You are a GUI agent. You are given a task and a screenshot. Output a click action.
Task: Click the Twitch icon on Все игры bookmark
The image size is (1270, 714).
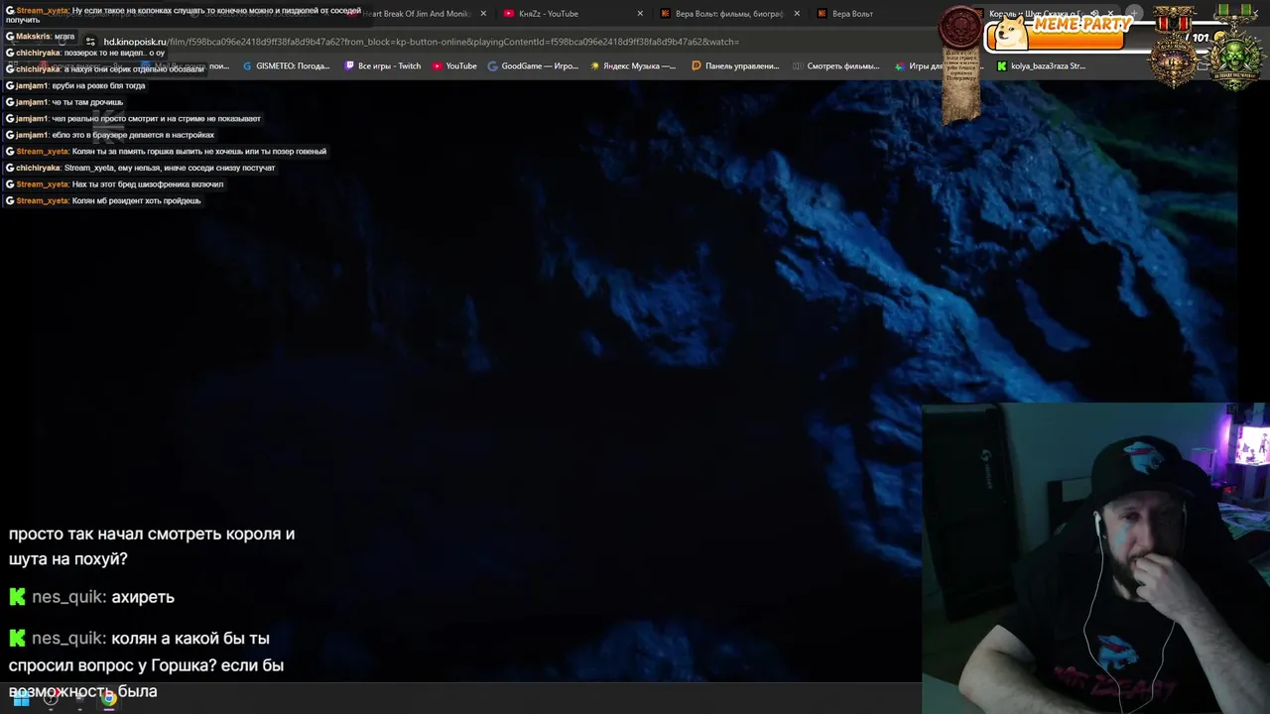(x=349, y=66)
